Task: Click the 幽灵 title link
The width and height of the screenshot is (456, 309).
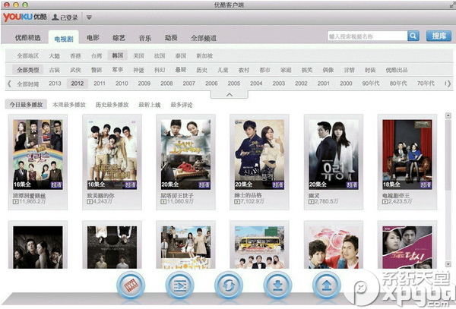Action: point(314,195)
